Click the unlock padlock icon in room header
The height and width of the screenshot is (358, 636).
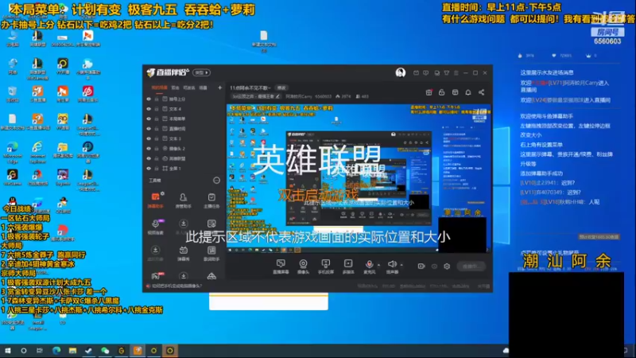coord(442,92)
